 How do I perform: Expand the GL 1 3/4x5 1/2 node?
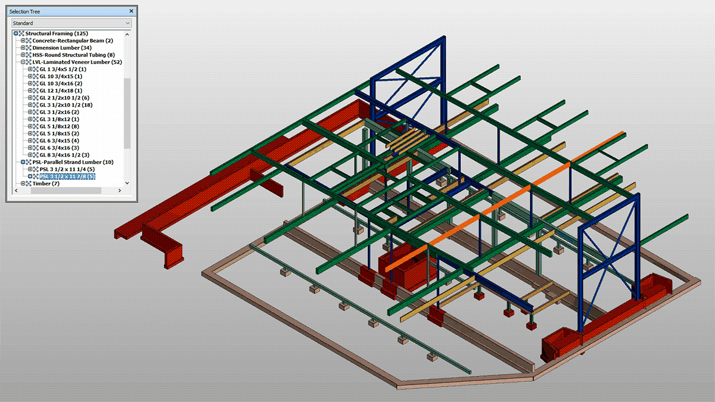tap(30, 69)
